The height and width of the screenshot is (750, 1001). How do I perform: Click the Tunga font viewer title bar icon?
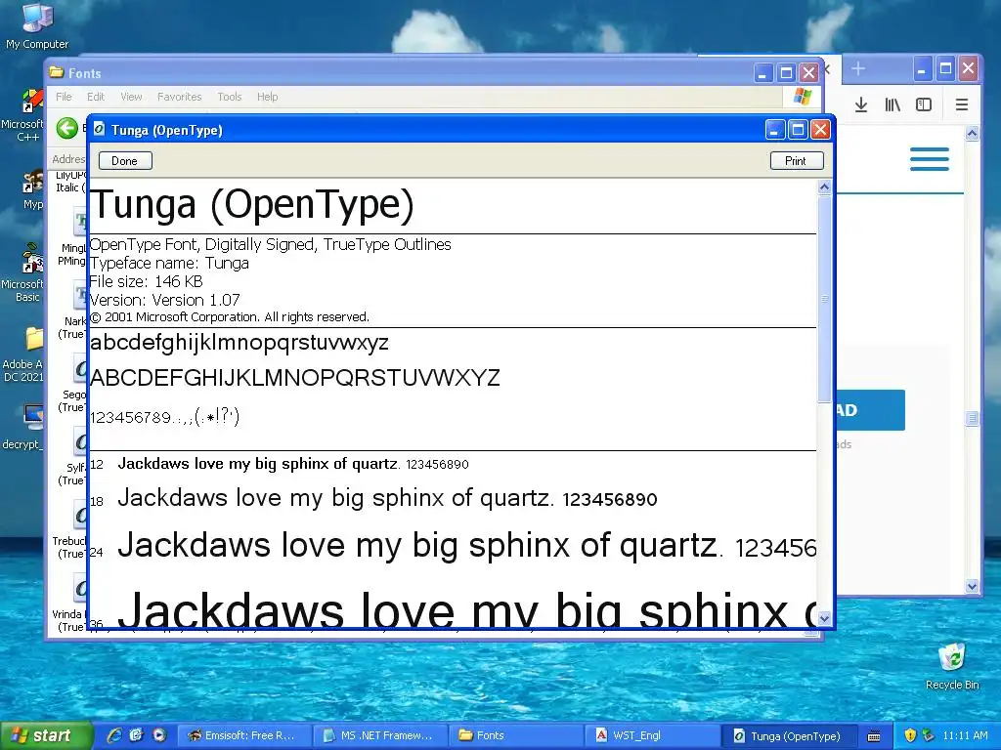(x=100, y=130)
